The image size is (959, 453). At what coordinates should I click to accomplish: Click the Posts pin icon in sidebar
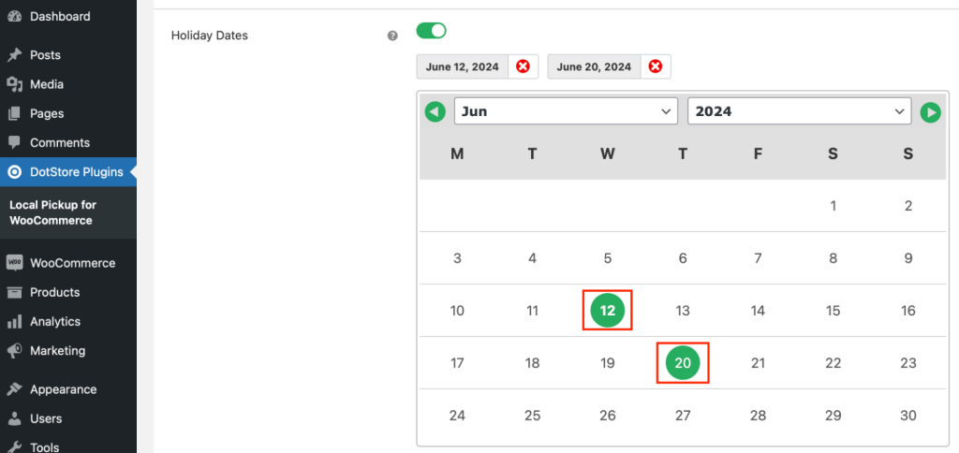point(15,55)
